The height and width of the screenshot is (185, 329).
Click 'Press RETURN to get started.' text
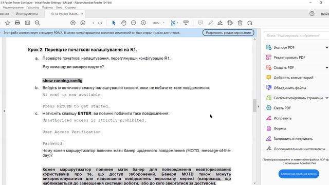pyautogui.click(x=76, y=106)
